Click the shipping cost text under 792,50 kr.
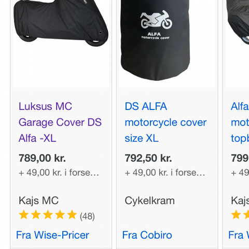This screenshot has width=249, height=249. (165, 173)
